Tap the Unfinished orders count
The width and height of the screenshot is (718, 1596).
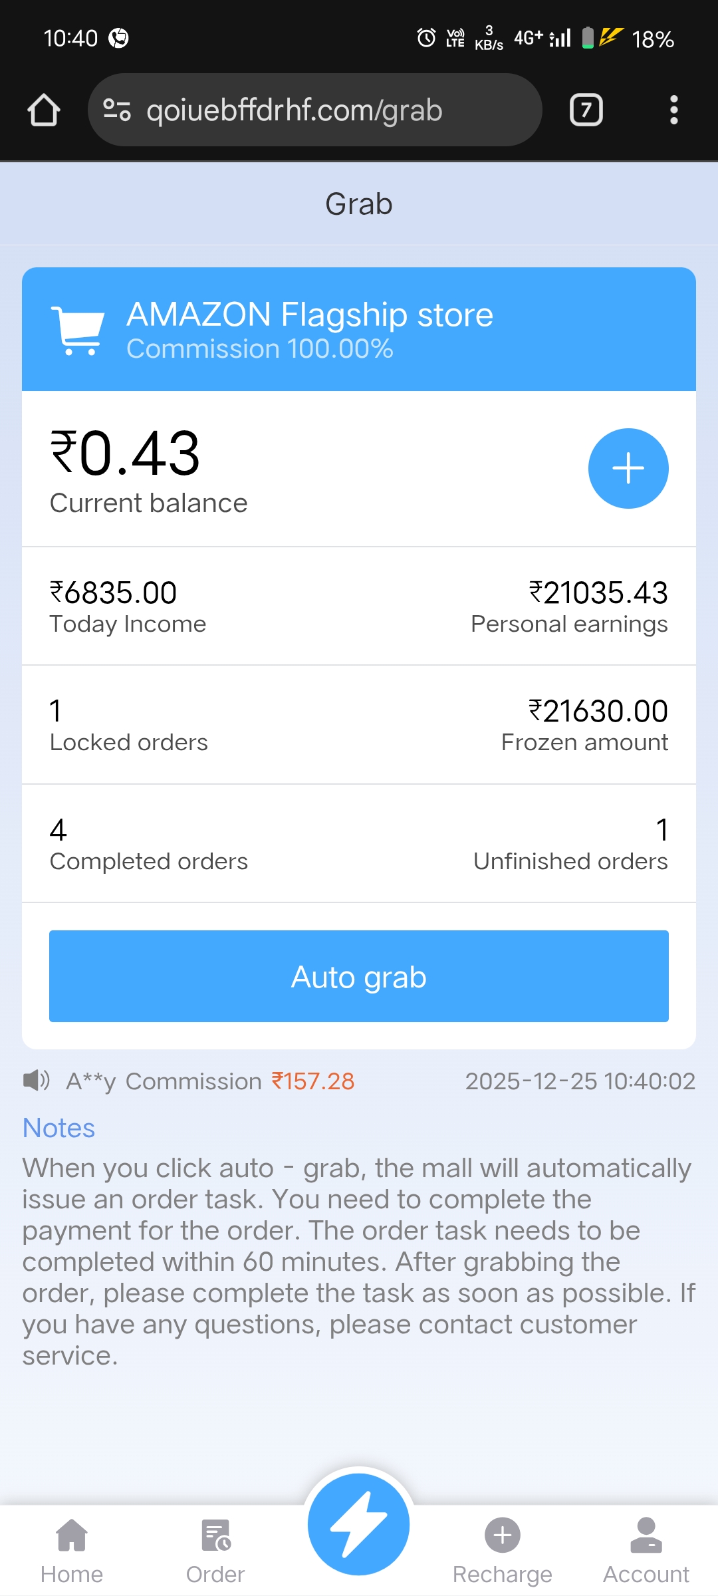tap(661, 830)
